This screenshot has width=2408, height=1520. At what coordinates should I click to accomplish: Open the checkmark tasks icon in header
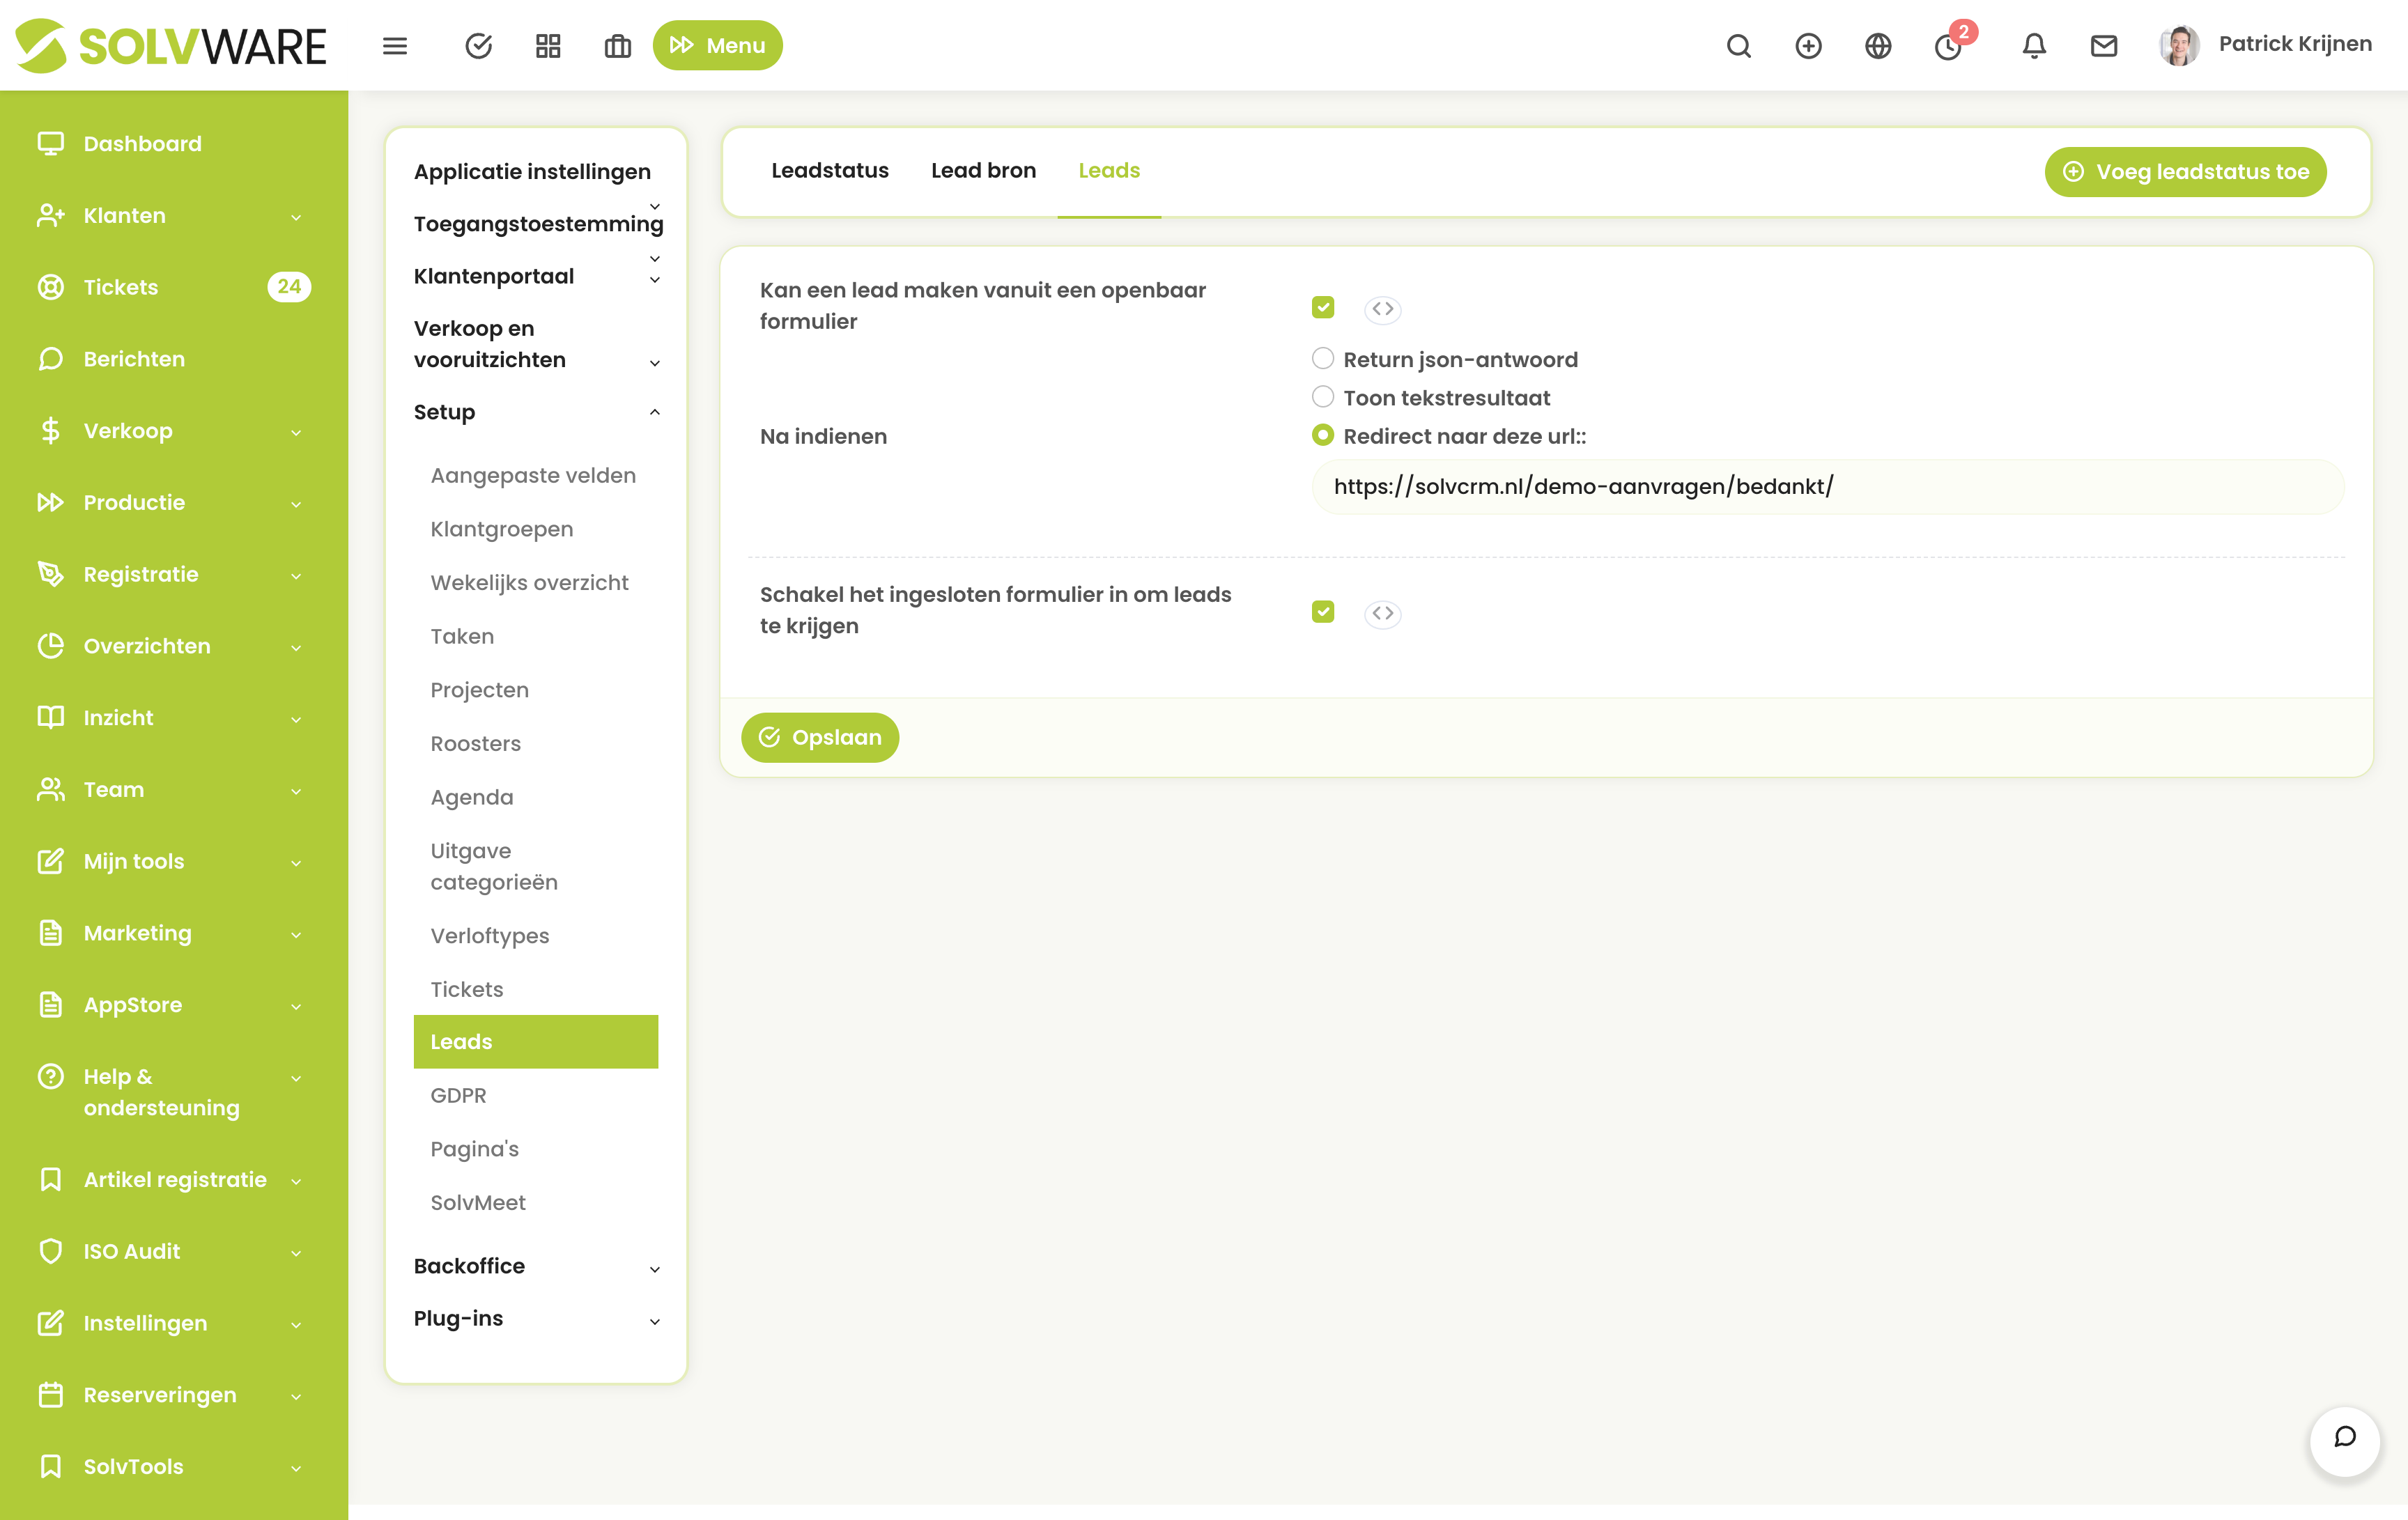[x=478, y=46]
